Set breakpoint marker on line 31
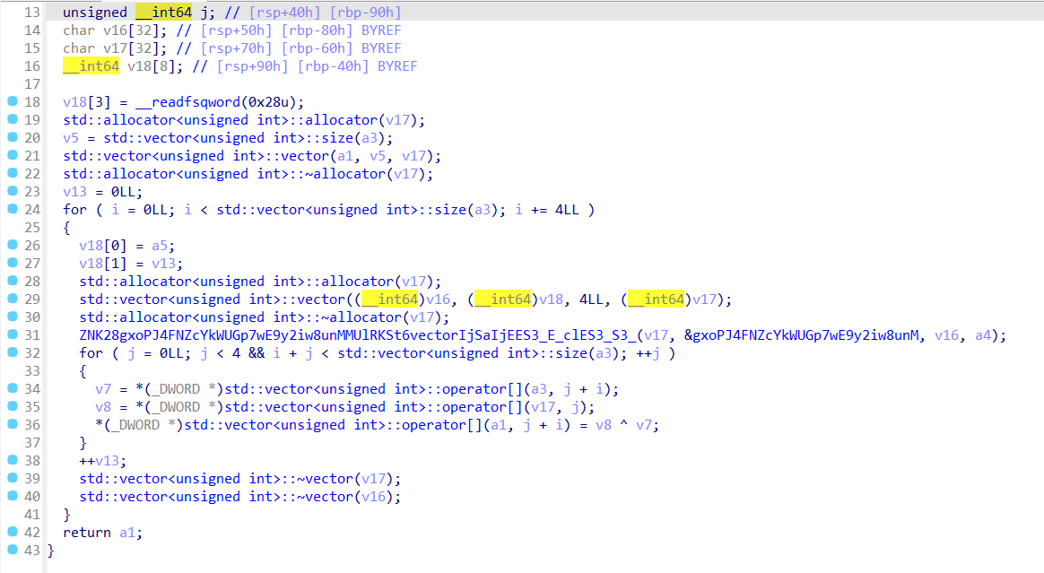The width and height of the screenshot is (1044, 573). click(x=12, y=334)
